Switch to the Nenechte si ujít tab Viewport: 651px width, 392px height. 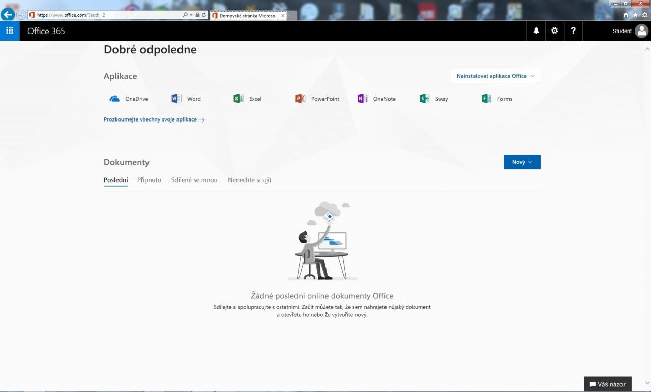[x=250, y=180]
